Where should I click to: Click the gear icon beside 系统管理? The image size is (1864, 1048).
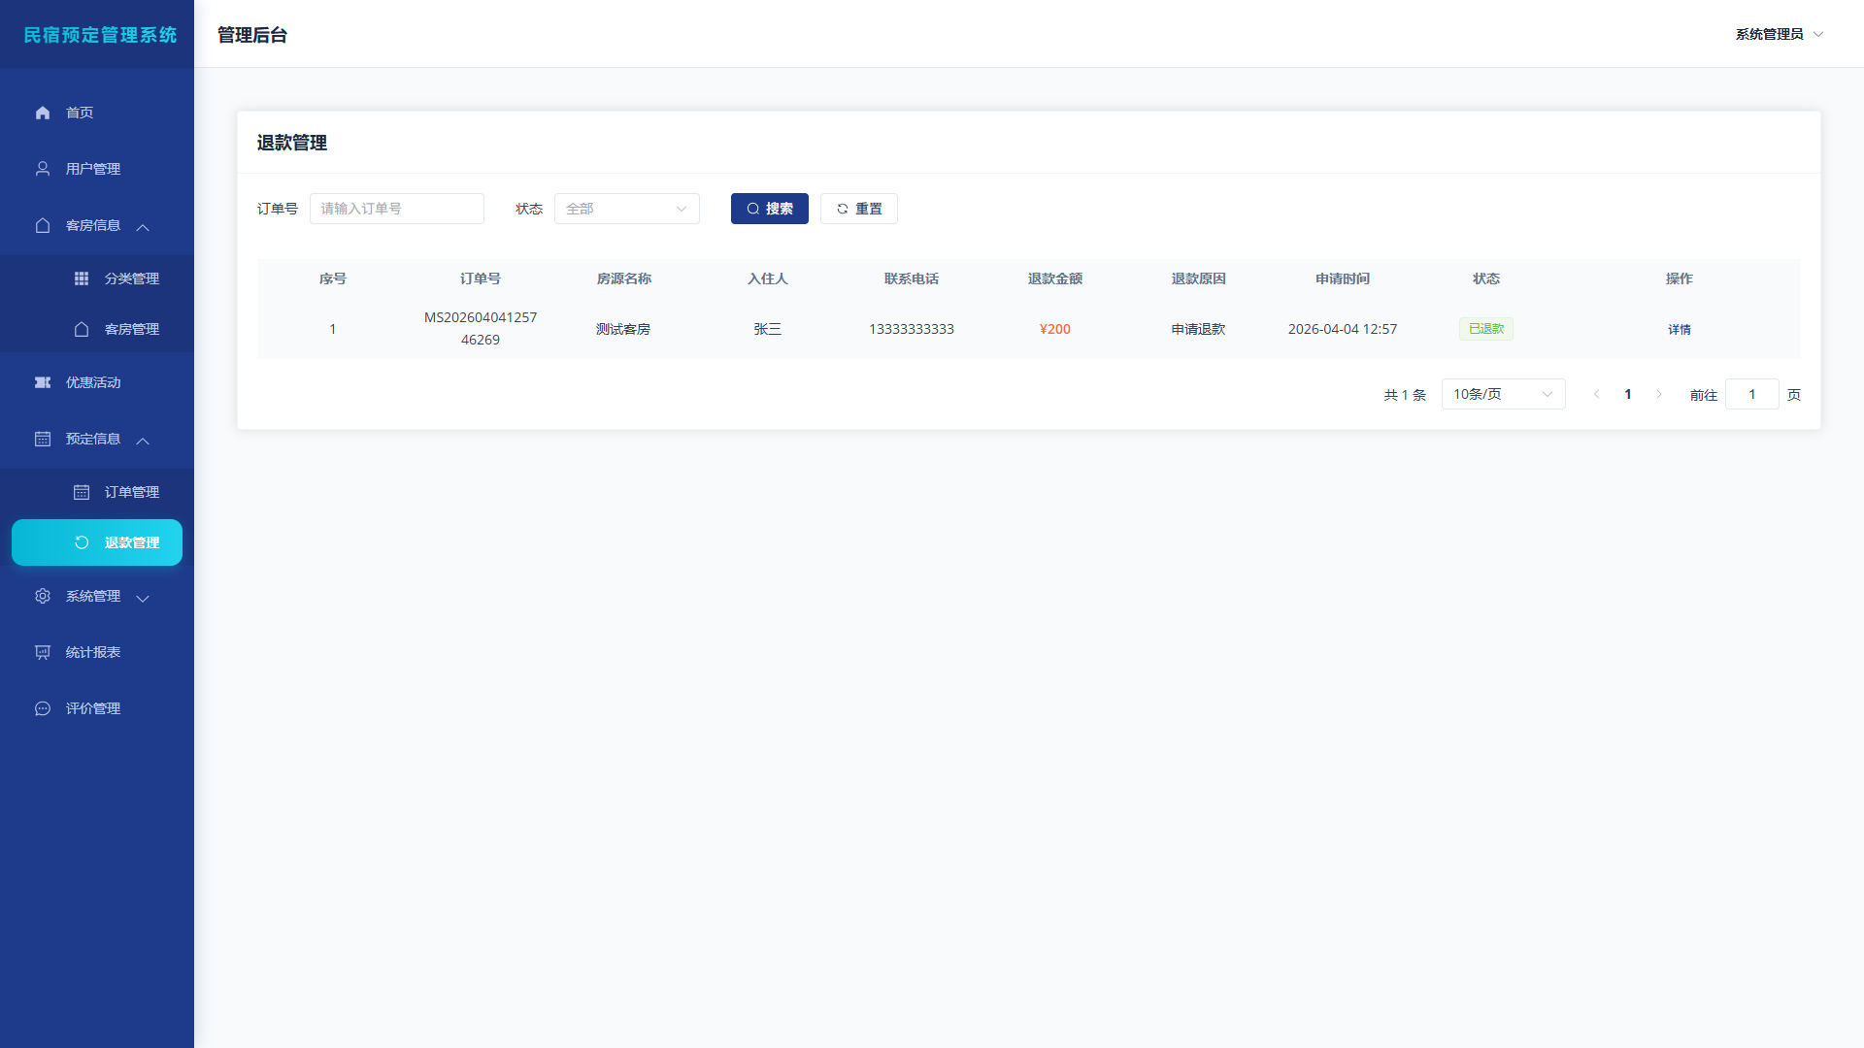point(43,596)
